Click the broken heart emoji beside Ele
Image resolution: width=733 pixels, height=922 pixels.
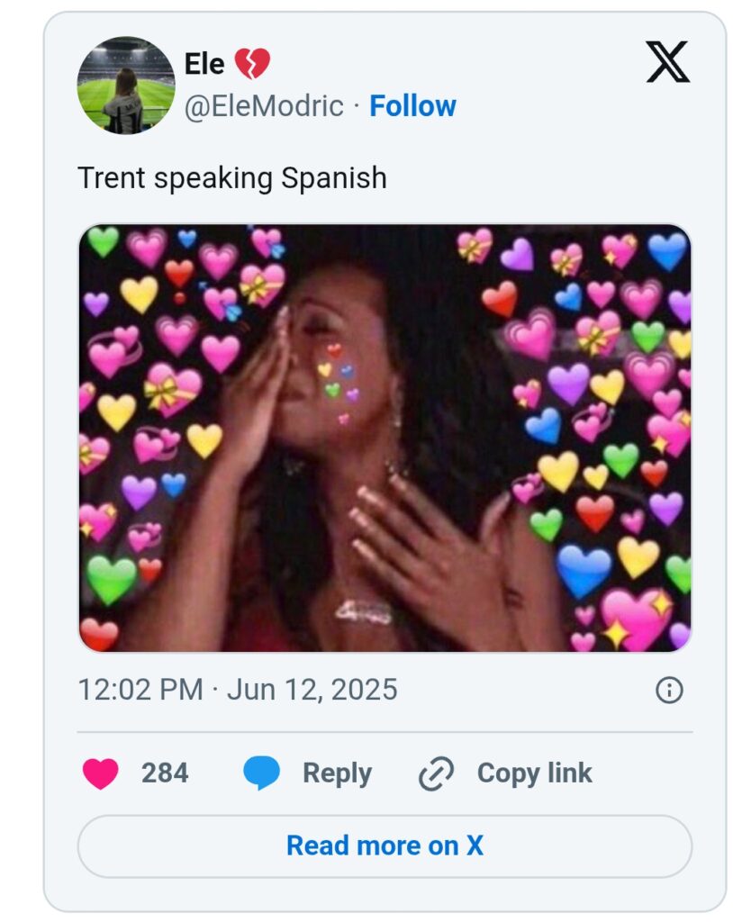click(252, 64)
